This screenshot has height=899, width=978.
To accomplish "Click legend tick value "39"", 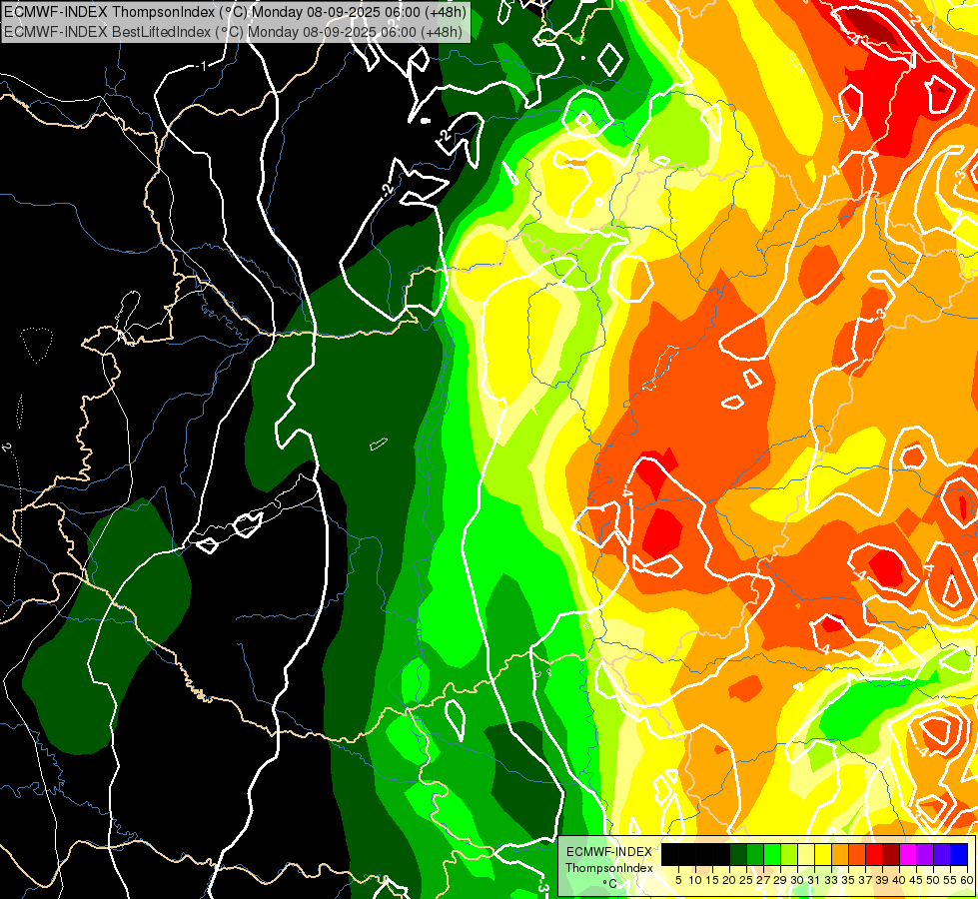I will point(882,880).
